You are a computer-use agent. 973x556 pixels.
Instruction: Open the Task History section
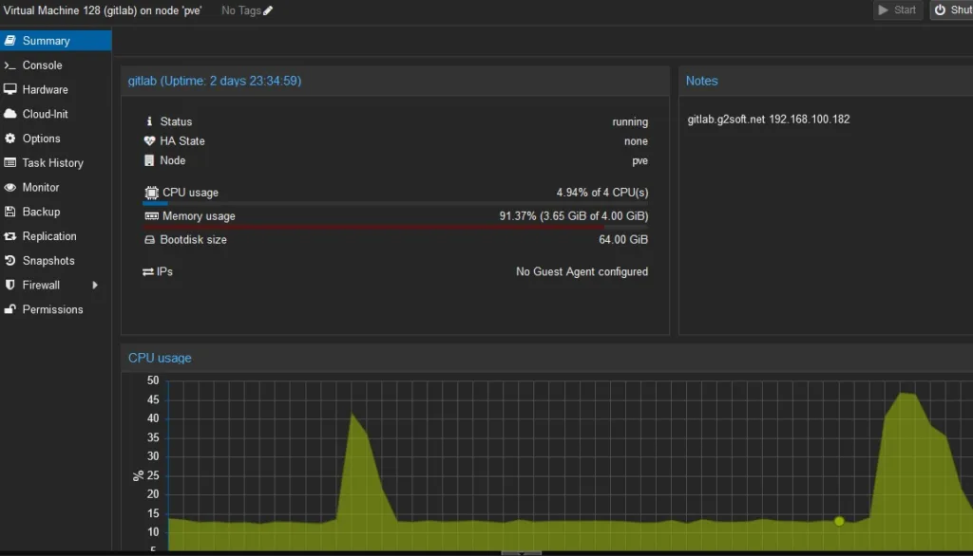pos(56,162)
